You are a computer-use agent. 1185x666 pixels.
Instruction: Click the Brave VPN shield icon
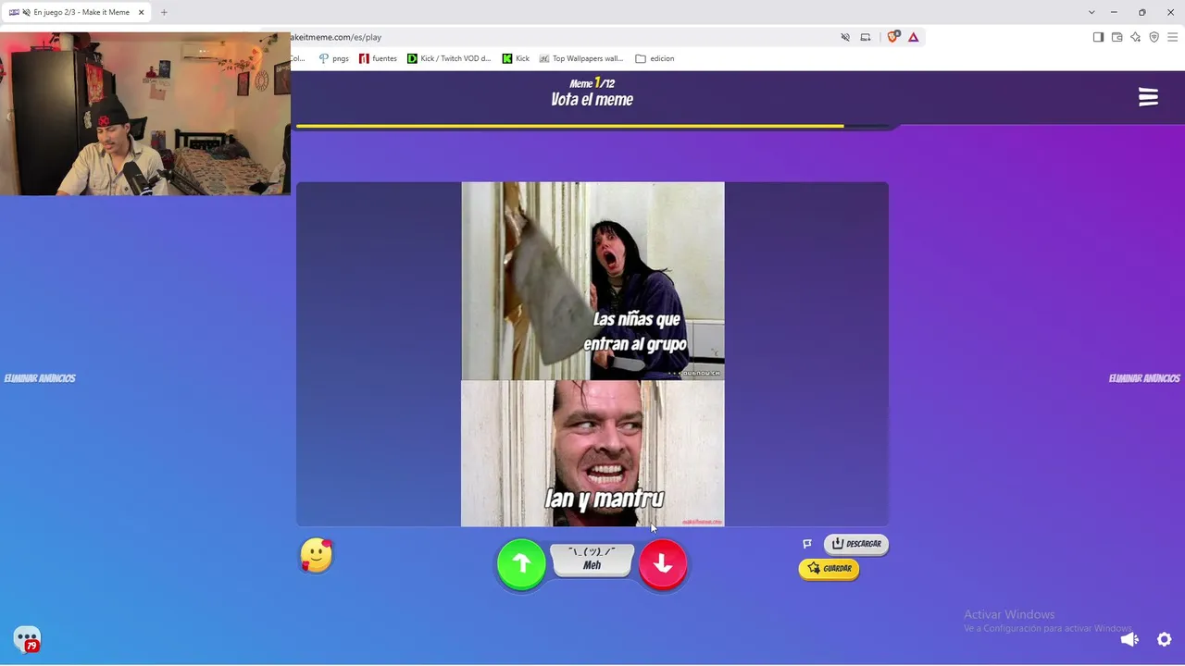(x=1154, y=37)
